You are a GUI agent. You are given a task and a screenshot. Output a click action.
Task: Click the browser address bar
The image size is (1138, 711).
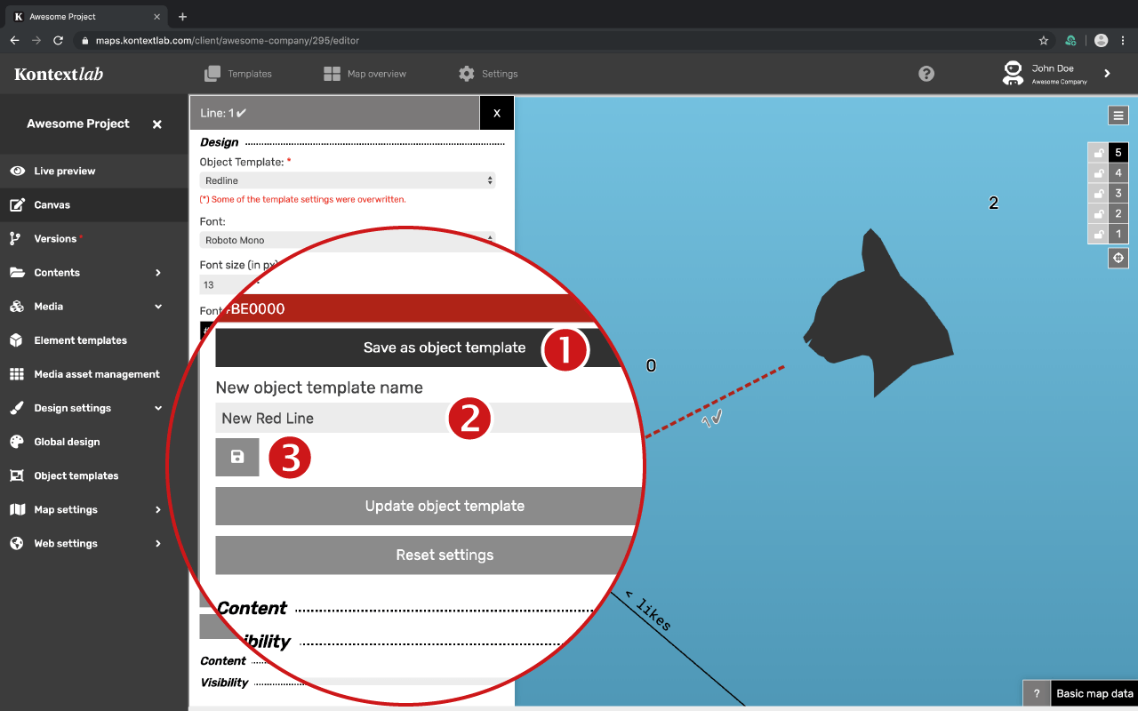click(551, 40)
